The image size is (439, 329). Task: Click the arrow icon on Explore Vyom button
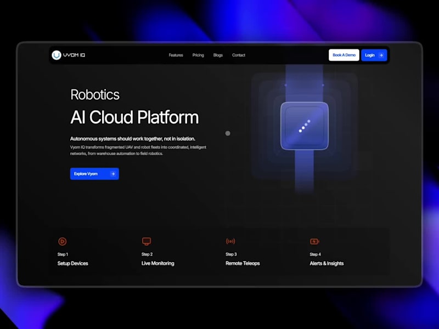coord(114,174)
